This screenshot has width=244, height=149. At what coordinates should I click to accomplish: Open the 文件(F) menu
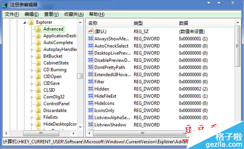coord(12,14)
